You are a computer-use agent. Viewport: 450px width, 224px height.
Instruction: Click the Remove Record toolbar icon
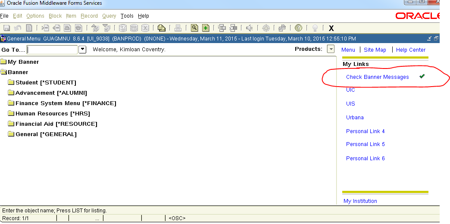point(56,28)
